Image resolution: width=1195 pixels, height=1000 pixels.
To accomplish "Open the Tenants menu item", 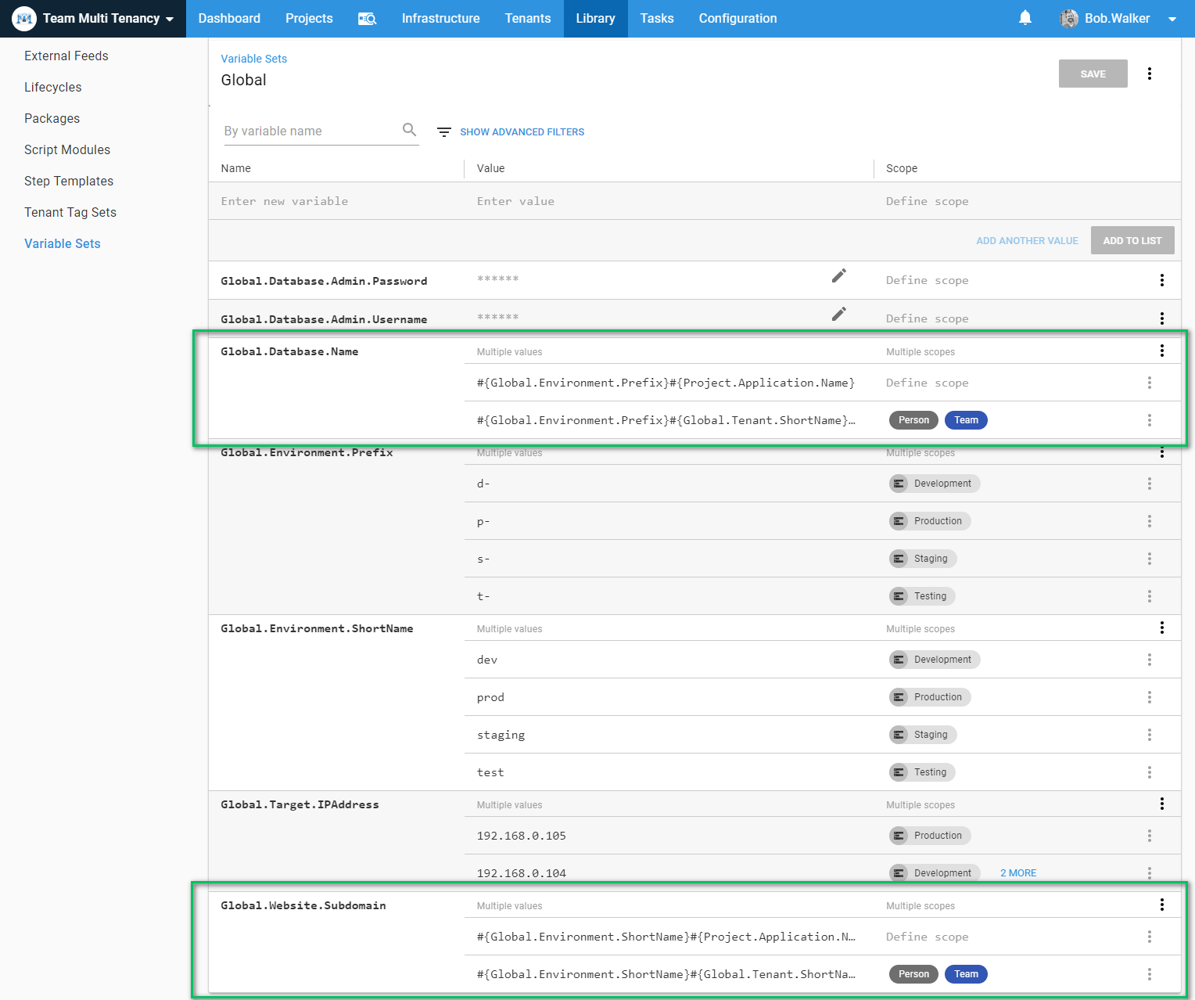I will pos(527,19).
